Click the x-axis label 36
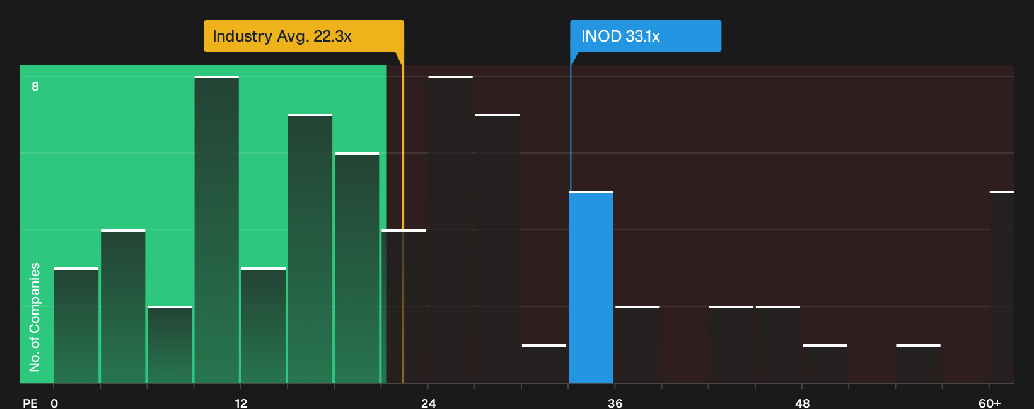Viewport: 1034px width, 409px height. [615, 403]
